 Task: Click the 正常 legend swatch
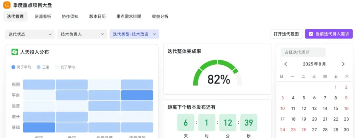[x=38, y=67]
